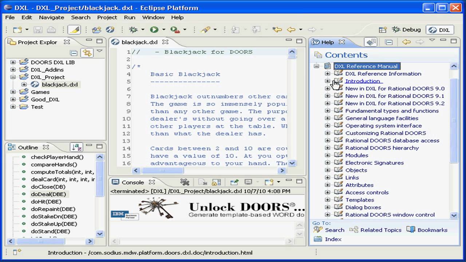466x262 pixels.
Task: Click the Debug bug toolbar icon
Action: pos(133,30)
